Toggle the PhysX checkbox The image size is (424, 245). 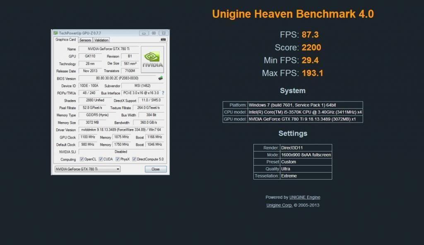pyautogui.click(x=118, y=159)
